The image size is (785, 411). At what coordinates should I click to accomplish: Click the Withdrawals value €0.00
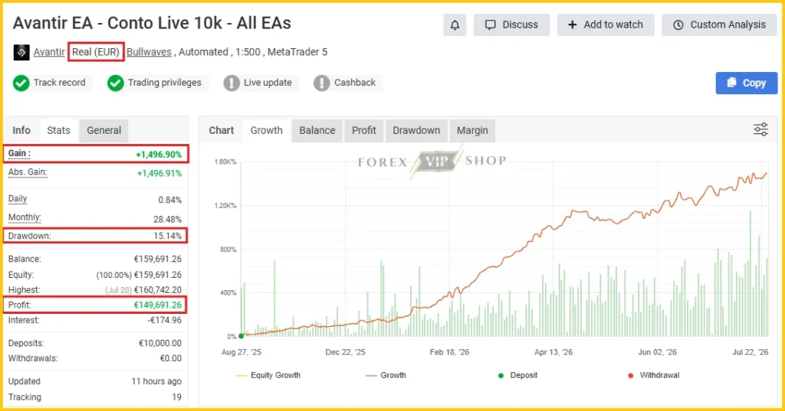[x=171, y=358]
